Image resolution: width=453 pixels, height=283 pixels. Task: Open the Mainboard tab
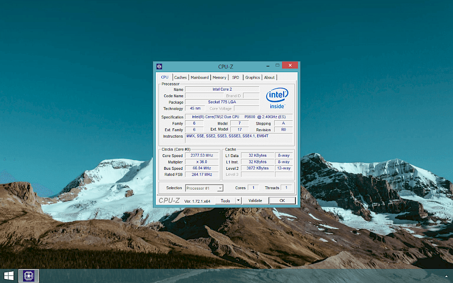tap(199, 77)
